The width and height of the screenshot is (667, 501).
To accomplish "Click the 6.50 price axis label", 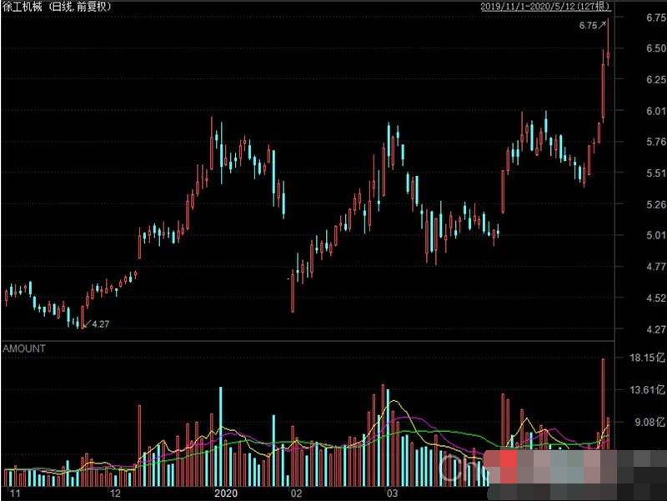I will click(656, 48).
